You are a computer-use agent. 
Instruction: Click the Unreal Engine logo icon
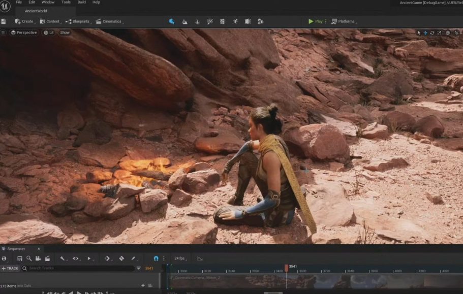(x=5, y=6)
